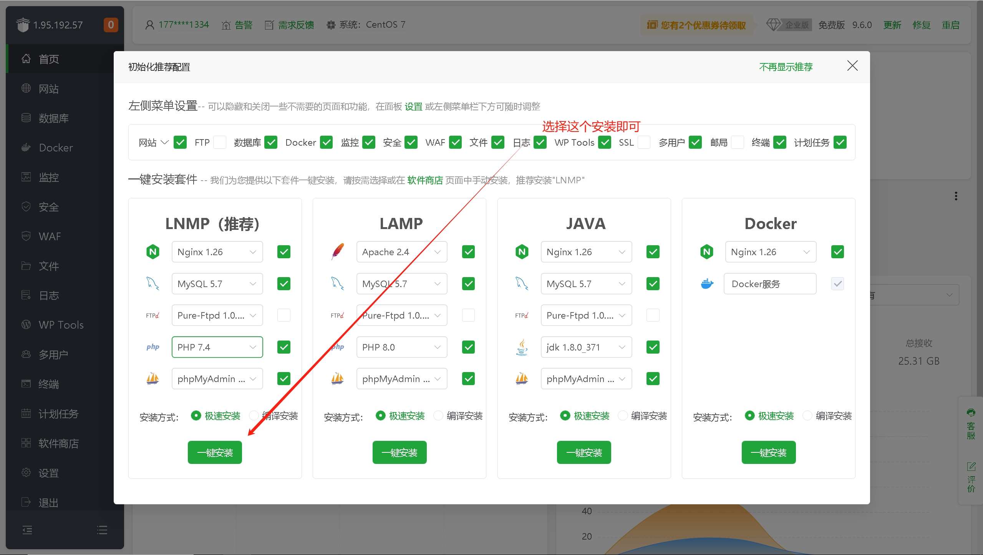Click the home icon in the sidebar
Screen dimensions: 983x555
pyautogui.click(x=26, y=59)
